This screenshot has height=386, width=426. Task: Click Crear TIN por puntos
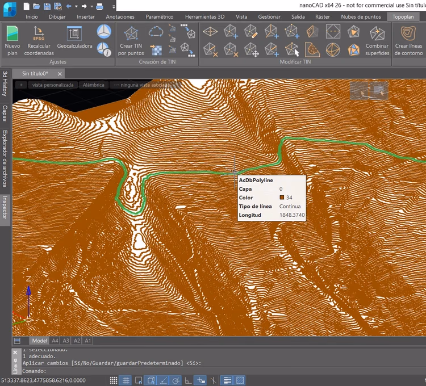(x=131, y=41)
